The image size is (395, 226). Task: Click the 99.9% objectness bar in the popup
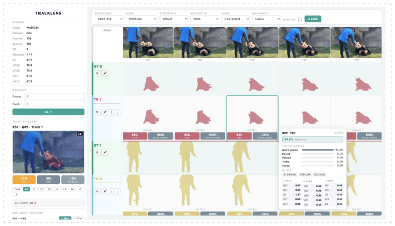312,139
